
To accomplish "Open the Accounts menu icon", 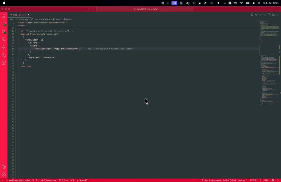I will tap(4, 167).
